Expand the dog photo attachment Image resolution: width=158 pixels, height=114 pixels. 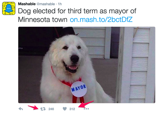pyautogui.click(x=87, y=65)
